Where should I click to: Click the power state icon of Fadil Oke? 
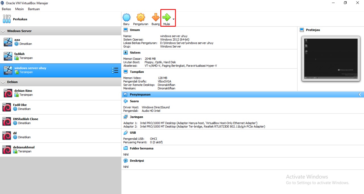click(15, 109)
